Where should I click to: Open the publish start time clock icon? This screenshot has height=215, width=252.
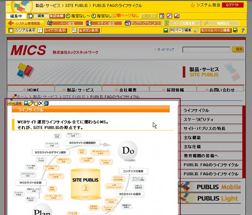[68, 16]
